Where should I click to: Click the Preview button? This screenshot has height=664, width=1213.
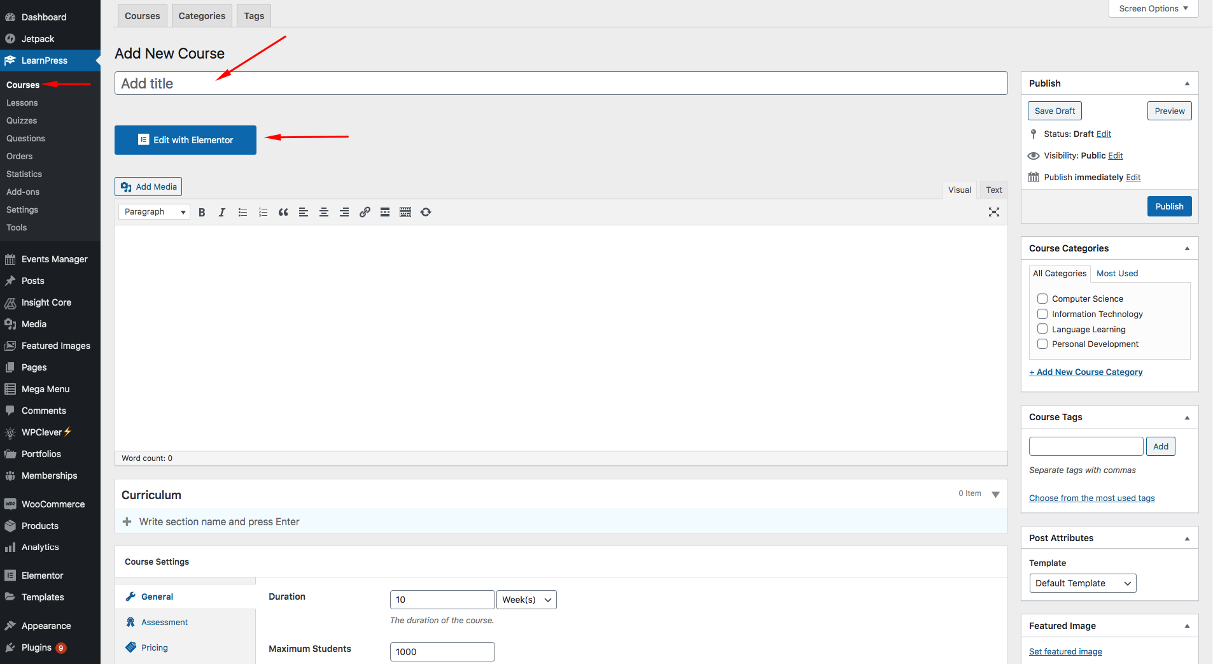[x=1170, y=111]
